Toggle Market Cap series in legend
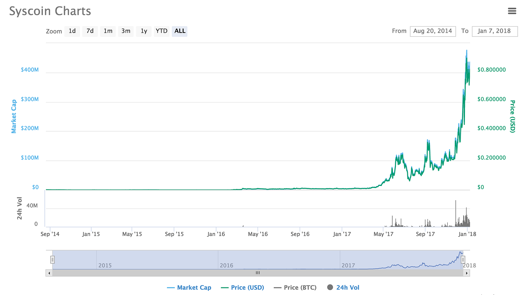The height and width of the screenshot is (295, 531). pos(189,287)
